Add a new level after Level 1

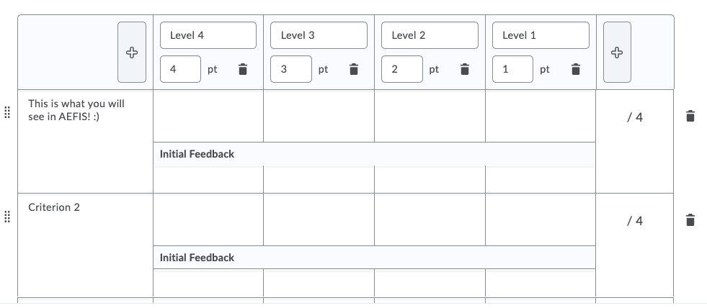point(617,52)
